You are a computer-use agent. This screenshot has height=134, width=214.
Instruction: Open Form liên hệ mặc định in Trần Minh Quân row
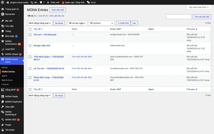(82, 57)
